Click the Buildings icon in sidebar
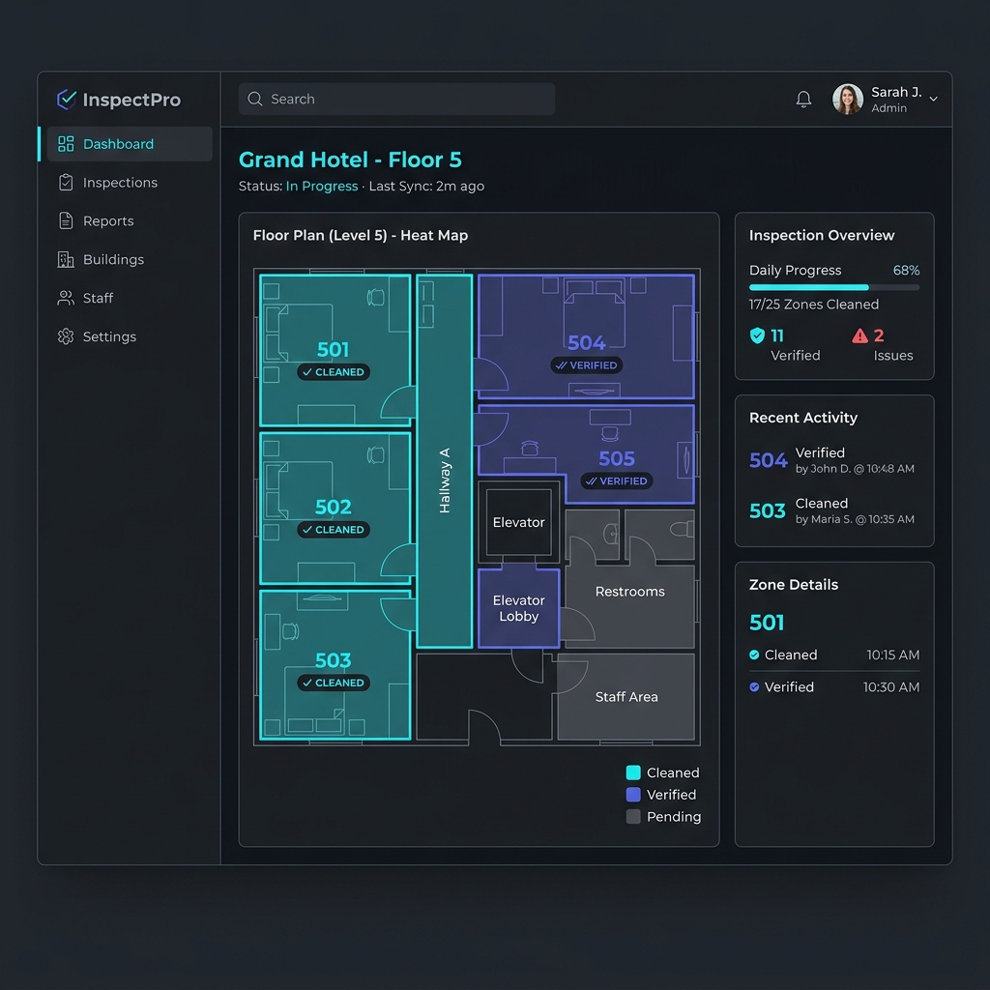Screen dimensions: 990x990 point(66,259)
